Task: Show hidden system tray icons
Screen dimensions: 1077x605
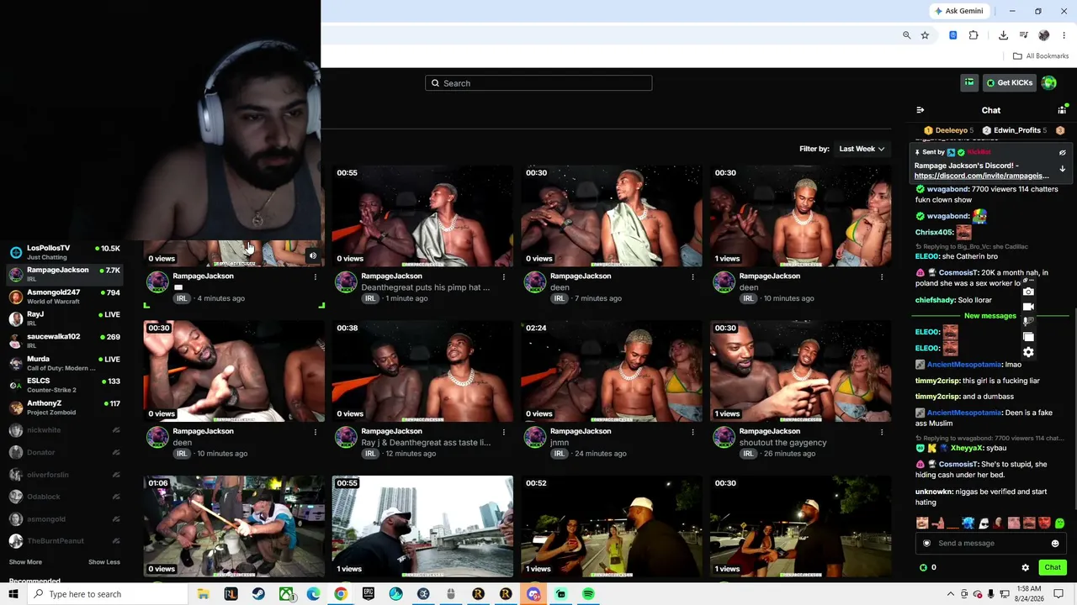Action: [x=952, y=594]
